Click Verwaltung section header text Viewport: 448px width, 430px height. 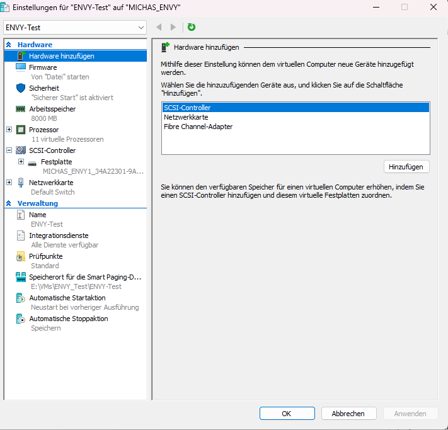(x=37, y=203)
